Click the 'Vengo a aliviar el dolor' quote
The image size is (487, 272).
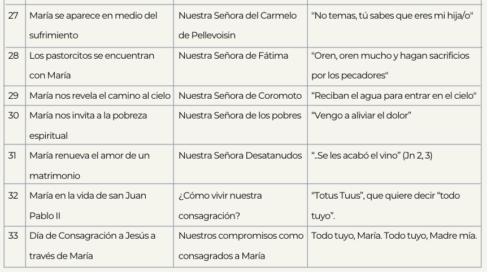pyautogui.click(x=361, y=116)
